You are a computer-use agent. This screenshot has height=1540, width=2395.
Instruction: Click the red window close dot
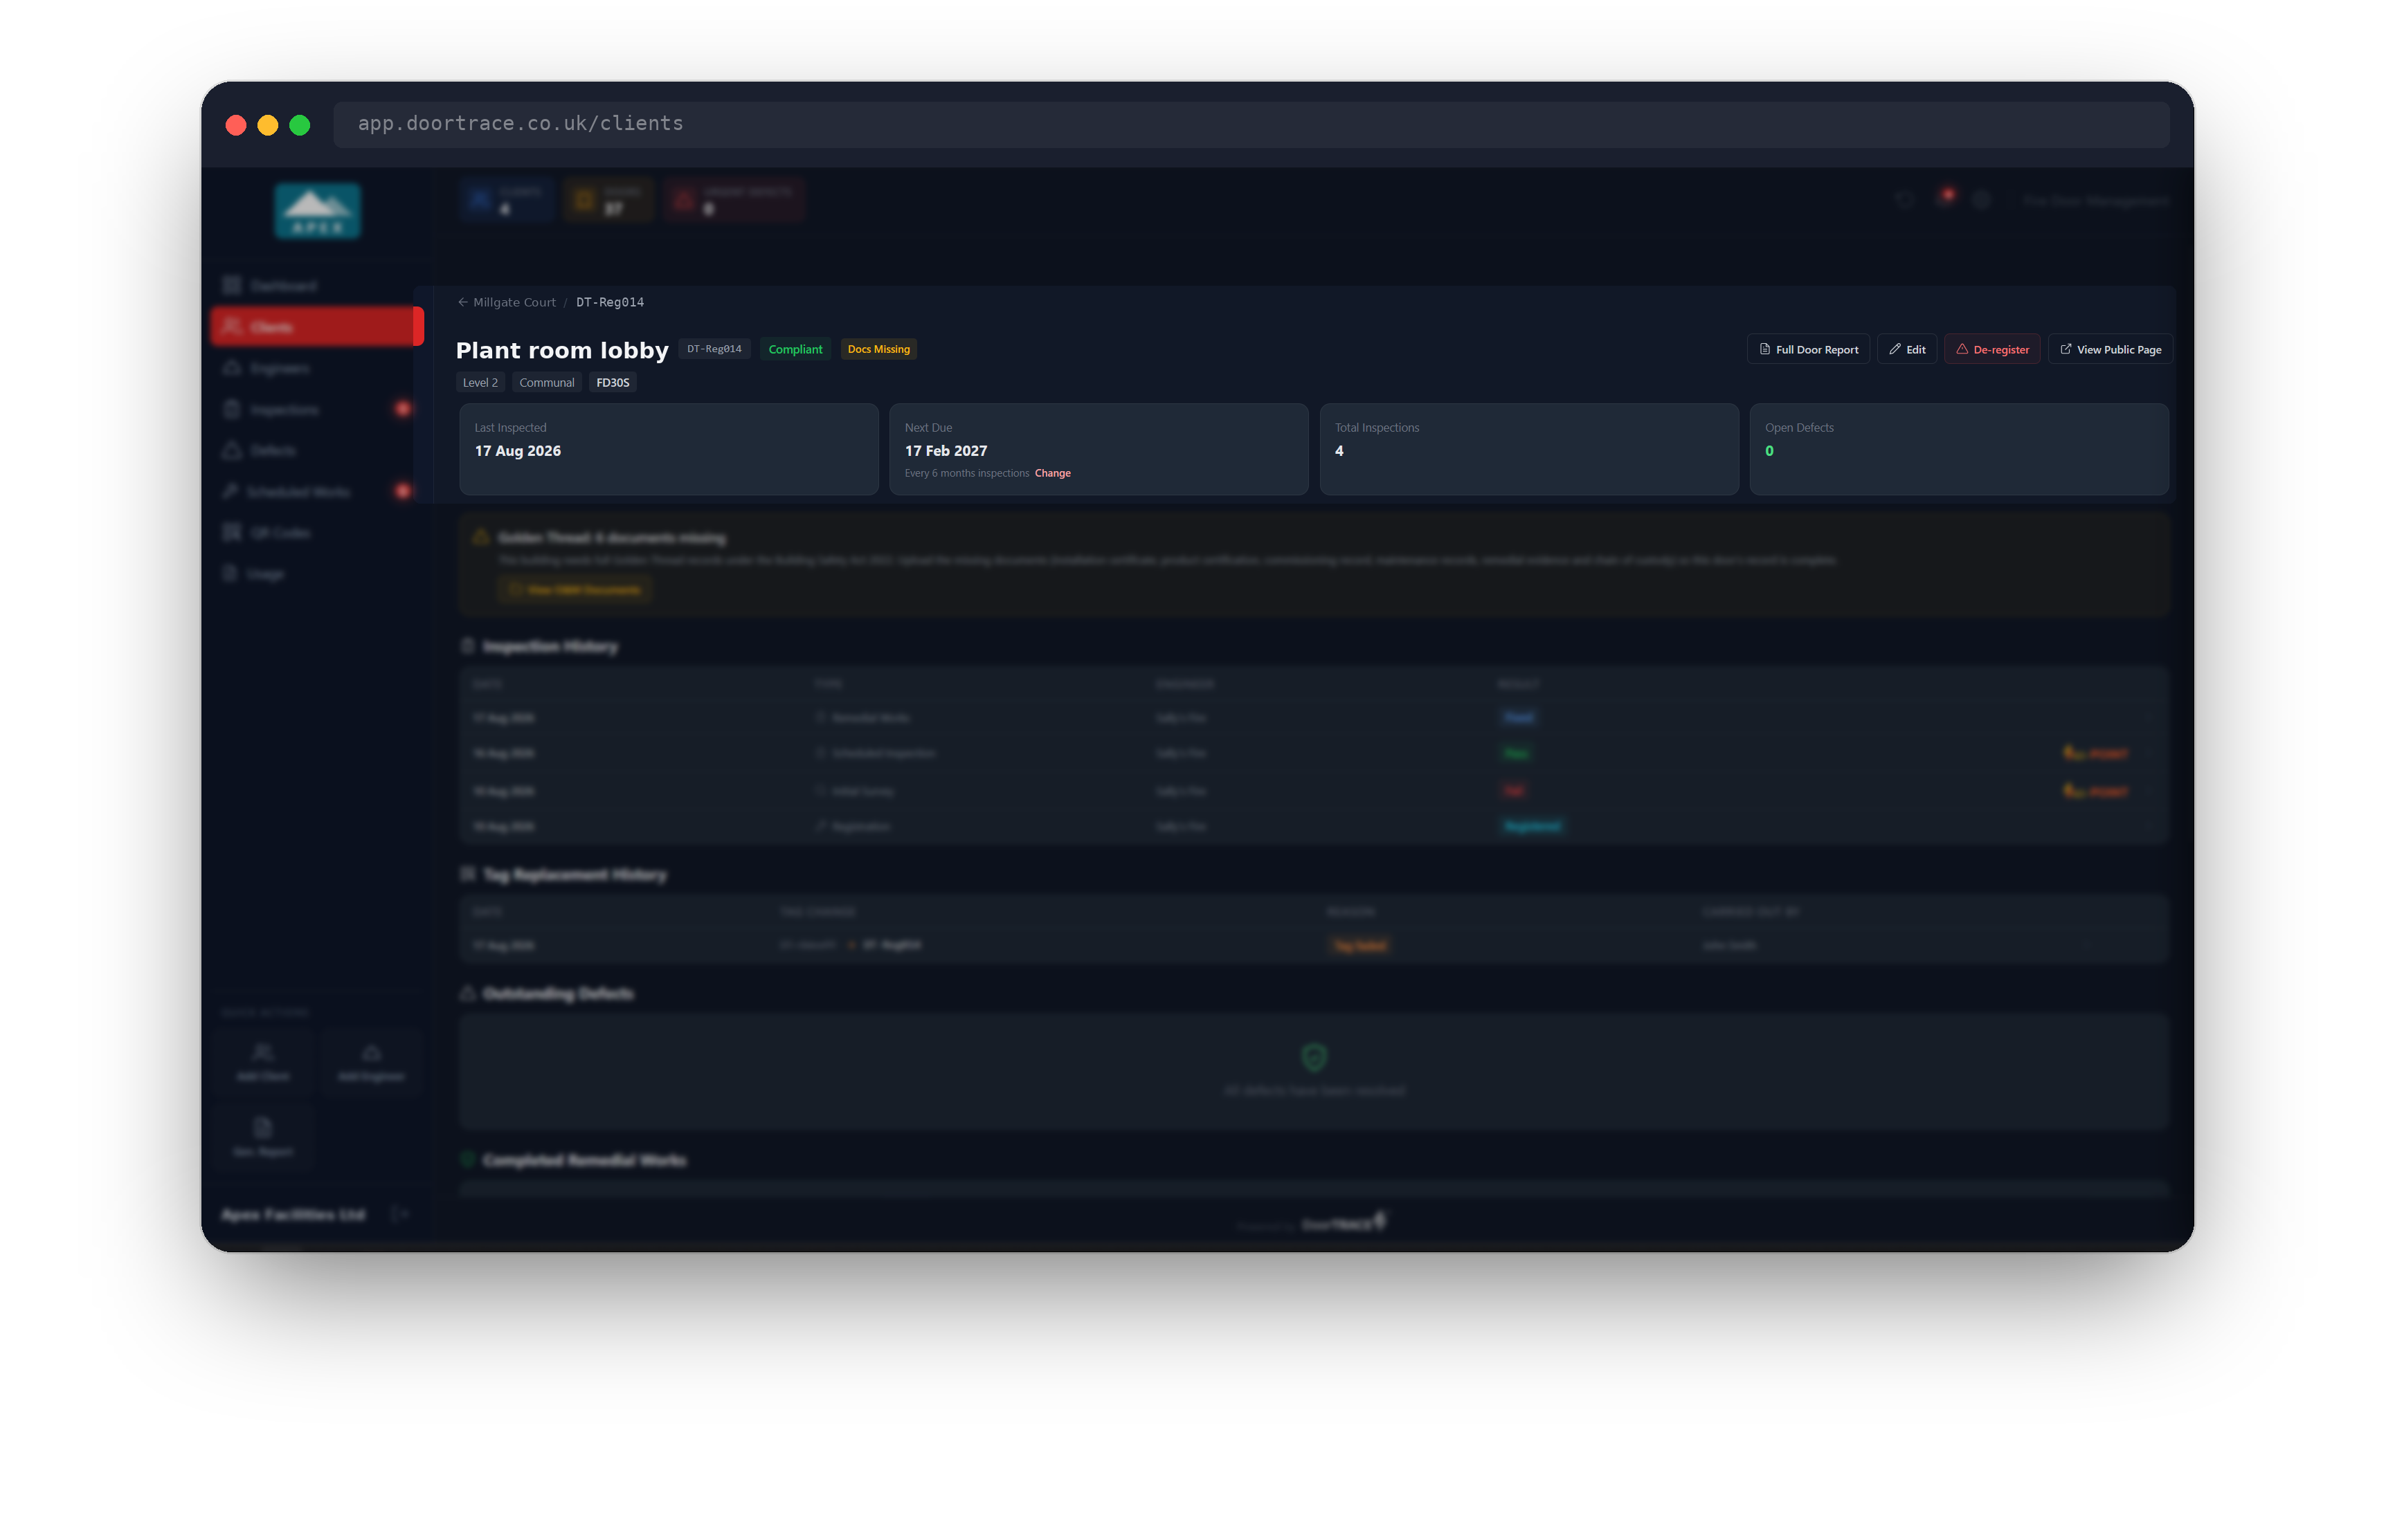(236, 125)
